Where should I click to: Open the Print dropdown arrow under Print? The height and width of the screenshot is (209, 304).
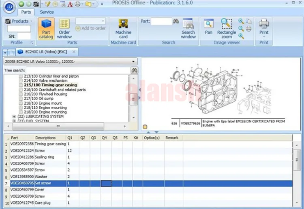264,37
